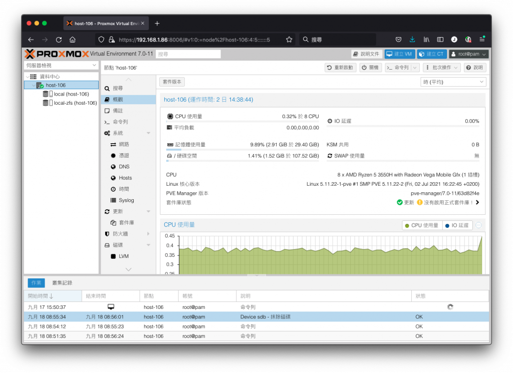Collapse the 更新 submenu
Viewport: 513px width, 373px height.
[148, 211]
